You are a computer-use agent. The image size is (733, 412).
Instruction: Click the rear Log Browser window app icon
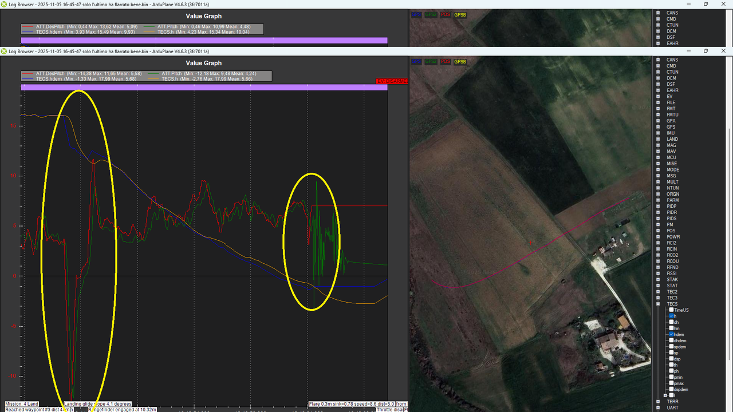(4, 4)
